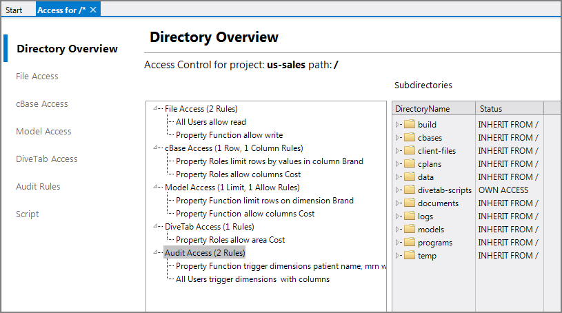Click the documents folder icon
Viewport: 562px width, 313px height.
point(410,203)
